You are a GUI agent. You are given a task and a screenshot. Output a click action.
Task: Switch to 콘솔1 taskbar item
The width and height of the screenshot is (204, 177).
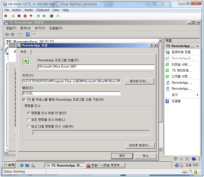point(105,166)
